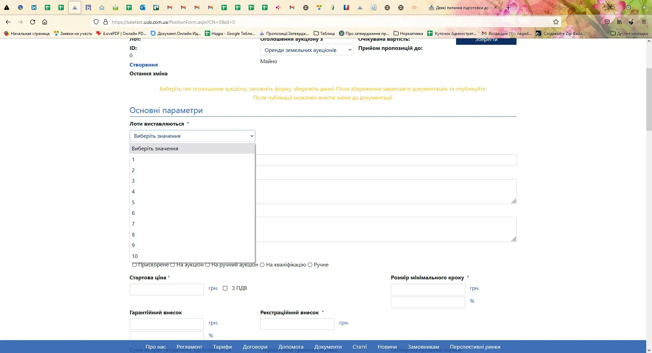Click the Створення link

click(x=143, y=65)
